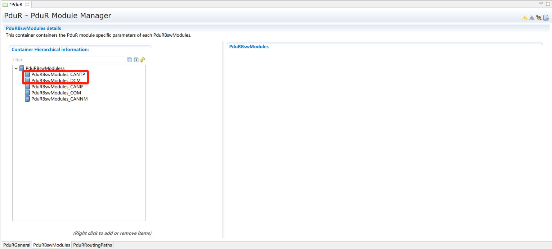Viewport: 552px width, 249px height.
Task: Click the PduRBswModuless root container icon
Action: (22, 68)
